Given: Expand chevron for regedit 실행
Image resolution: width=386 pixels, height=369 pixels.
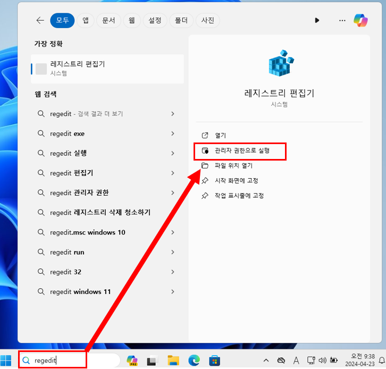Looking at the screenshot, I should [173, 153].
